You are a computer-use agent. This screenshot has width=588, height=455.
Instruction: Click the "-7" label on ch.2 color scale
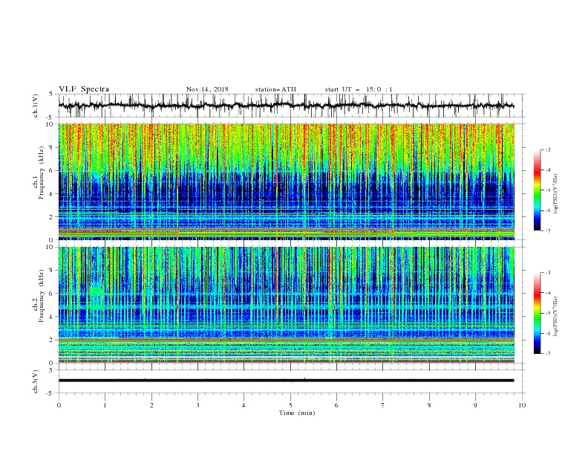547,354
